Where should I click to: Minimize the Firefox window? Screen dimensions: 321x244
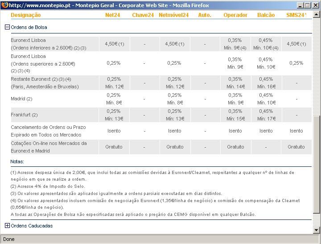click(x=300, y=5)
